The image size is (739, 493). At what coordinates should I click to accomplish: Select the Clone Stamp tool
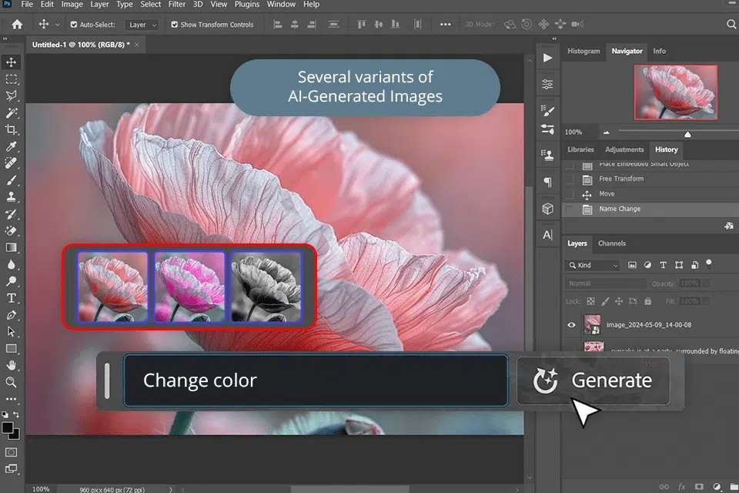11,196
